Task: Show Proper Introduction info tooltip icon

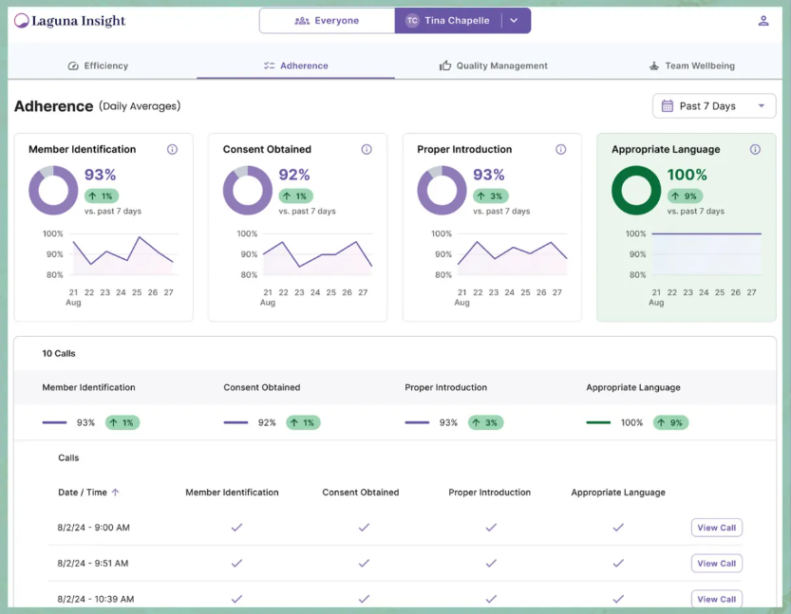Action: pos(561,149)
